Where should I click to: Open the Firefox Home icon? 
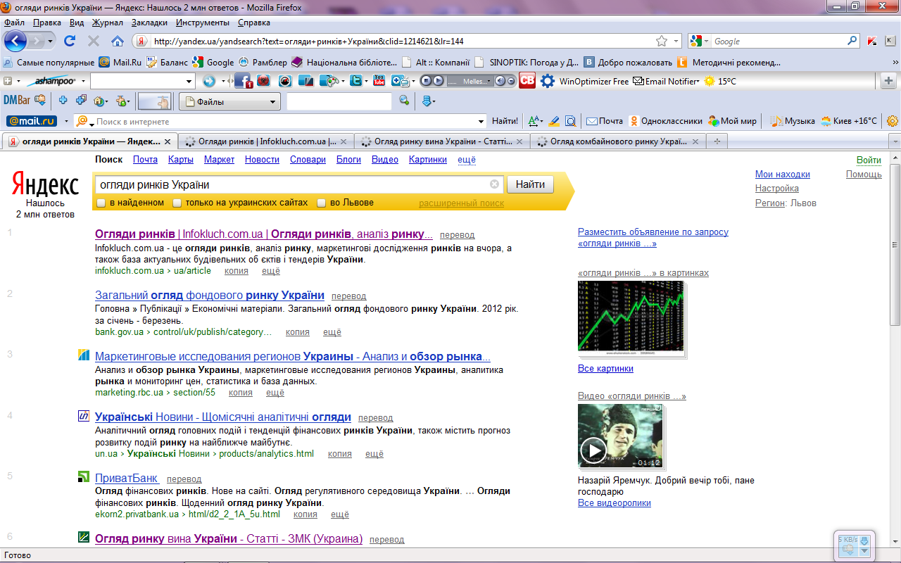point(118,41)
